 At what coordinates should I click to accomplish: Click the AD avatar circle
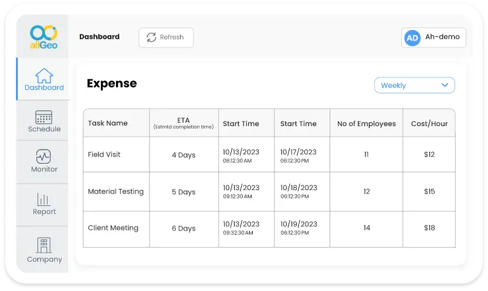[x=412, y=38]
